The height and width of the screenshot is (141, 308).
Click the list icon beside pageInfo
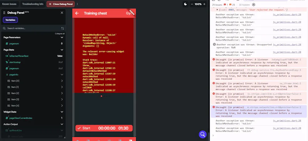(7, 75)
